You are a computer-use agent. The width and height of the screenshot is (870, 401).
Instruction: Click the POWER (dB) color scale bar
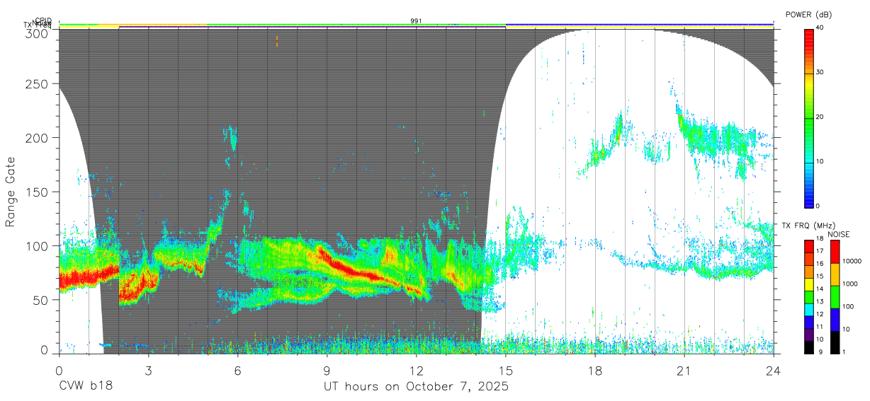click(x=808, y=117)
